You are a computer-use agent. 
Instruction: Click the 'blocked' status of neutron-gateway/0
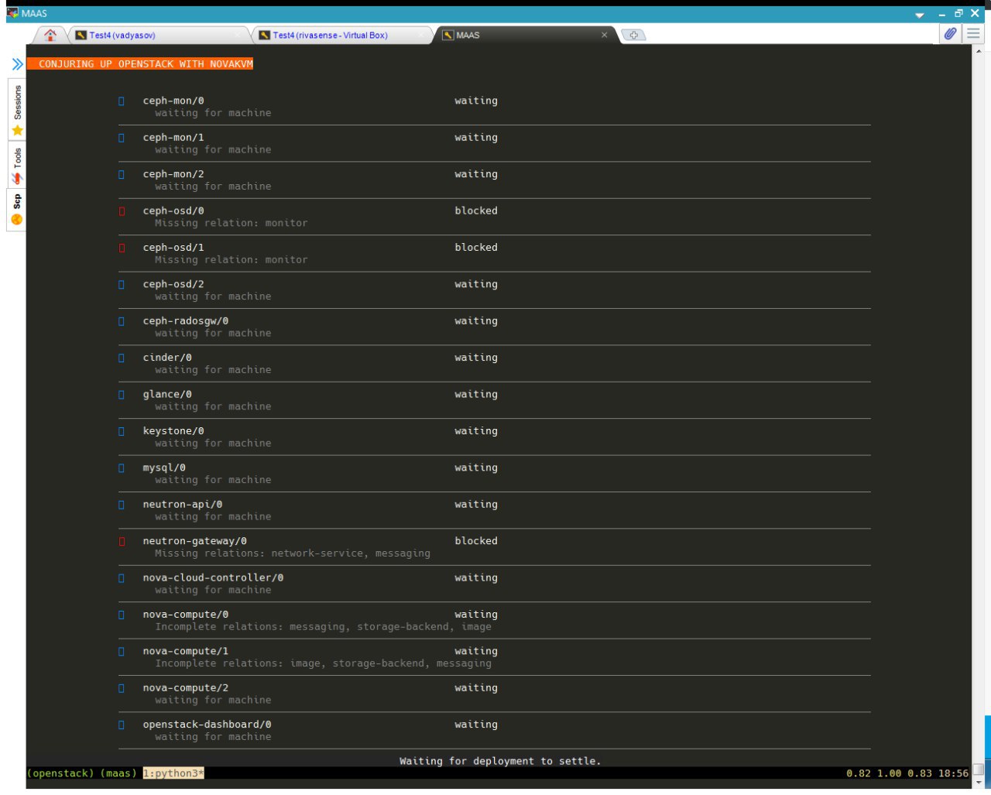(476, 541)
